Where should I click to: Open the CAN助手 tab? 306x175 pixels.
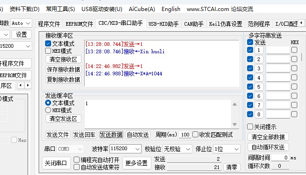click(x=194, y=24)
